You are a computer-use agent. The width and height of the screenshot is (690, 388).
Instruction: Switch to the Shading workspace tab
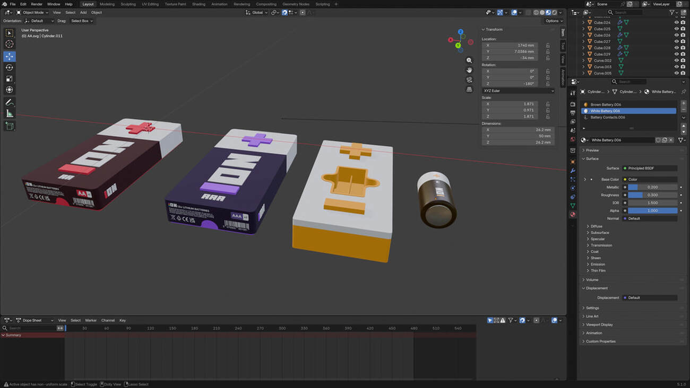[x=199, y=4]
